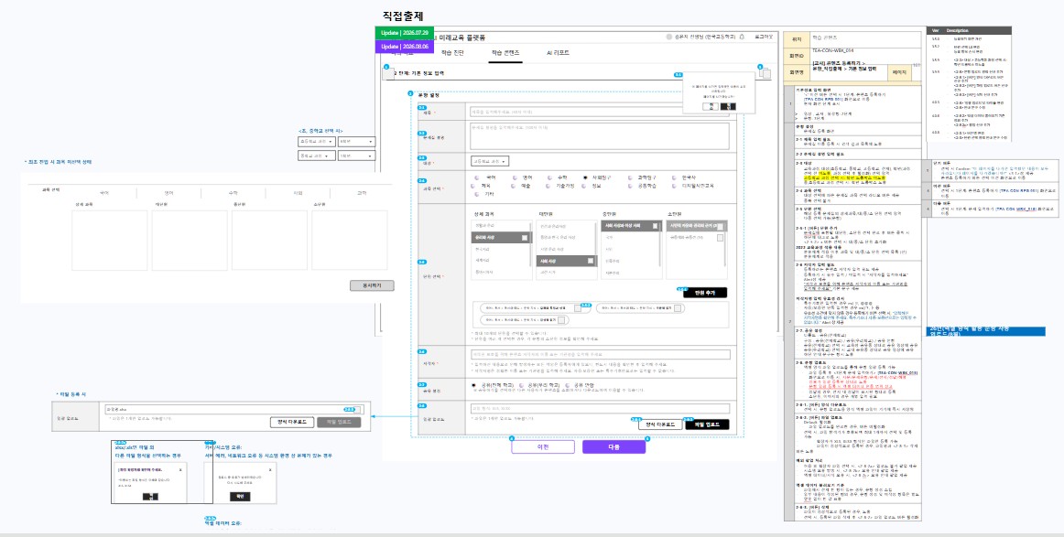The image size is (1064, 537).
Task: Open the 중학교 과정 dropdown in side example
Action: [316, 156]
